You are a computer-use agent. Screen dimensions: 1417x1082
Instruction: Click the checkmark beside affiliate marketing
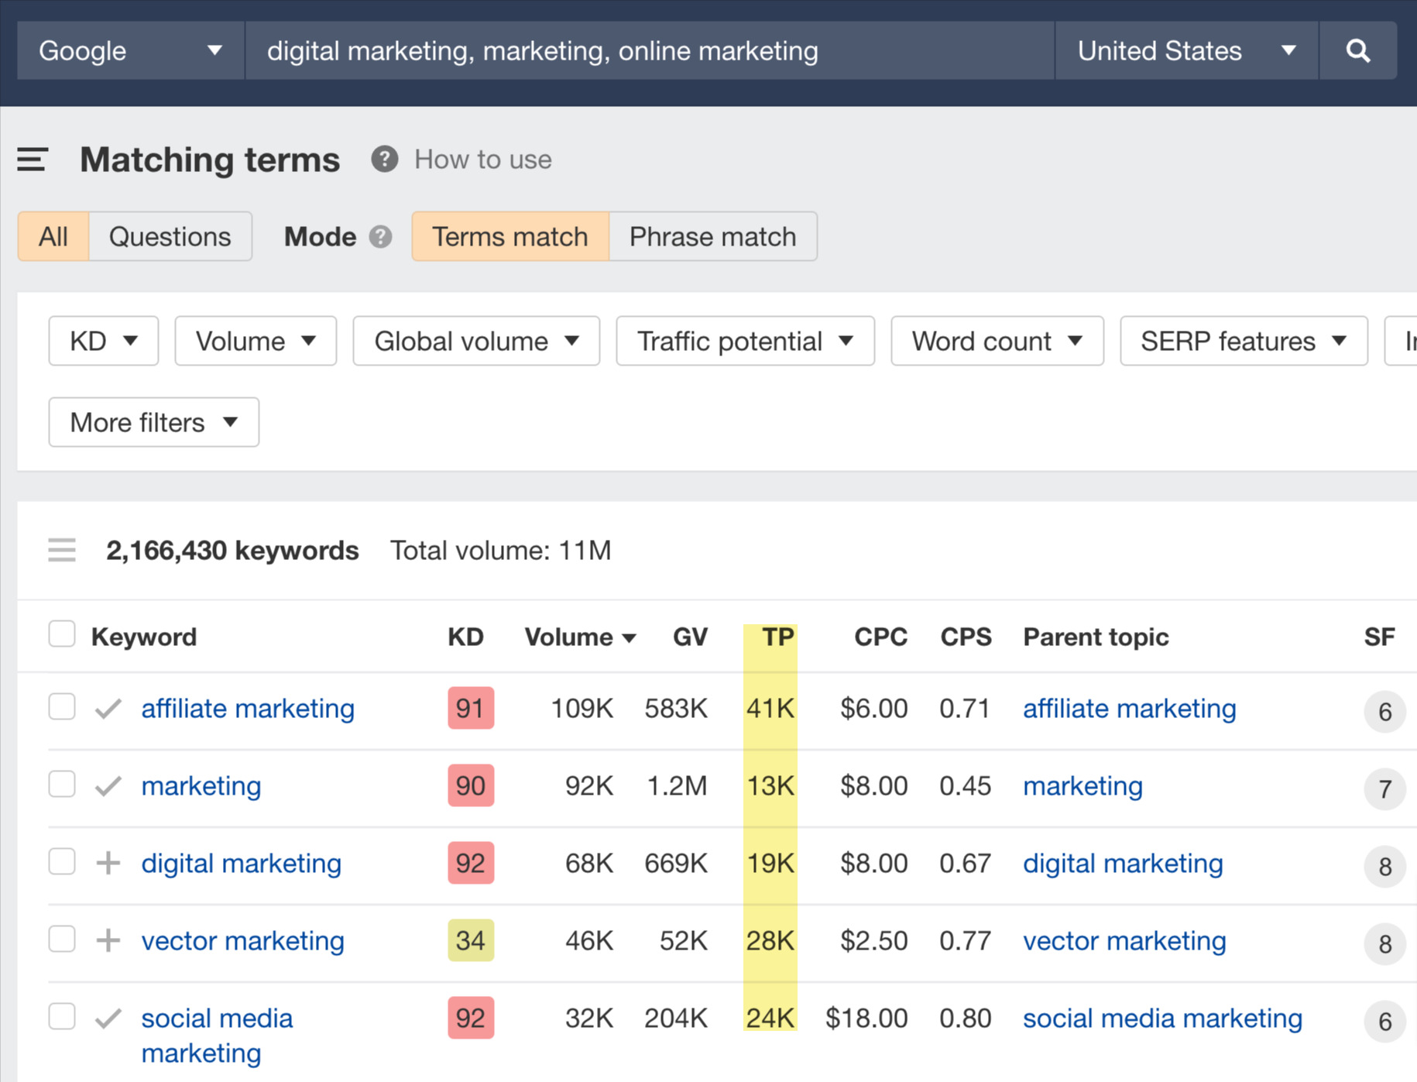click(108, 707)
